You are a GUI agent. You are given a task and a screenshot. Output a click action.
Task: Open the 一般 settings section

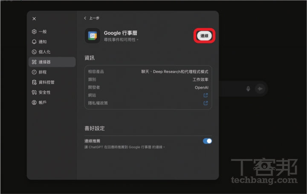pyautogui.click(x=52, y=31)
